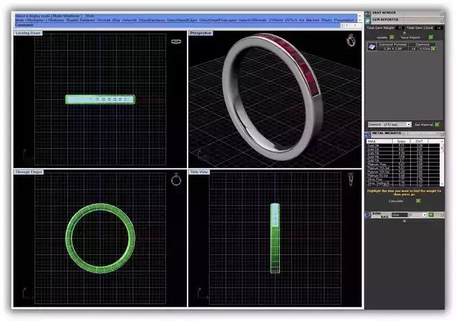Viewport: 456px width, 321px height.
Task: Click green go button next to Set Material
Action: 437,125
